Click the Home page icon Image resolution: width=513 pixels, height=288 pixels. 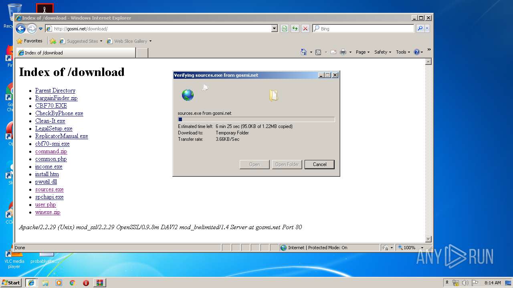(304, 52)
